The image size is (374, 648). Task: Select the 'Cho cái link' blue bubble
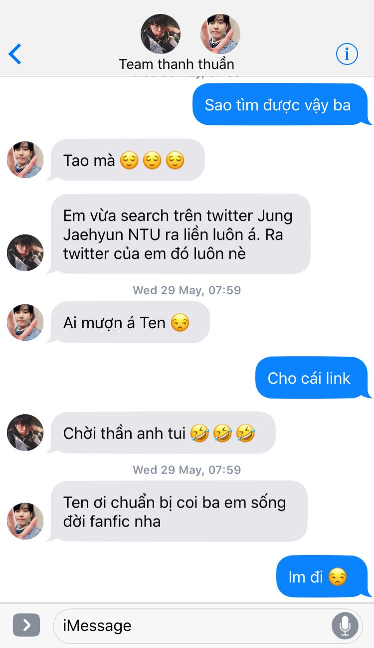tap(312, 378)
